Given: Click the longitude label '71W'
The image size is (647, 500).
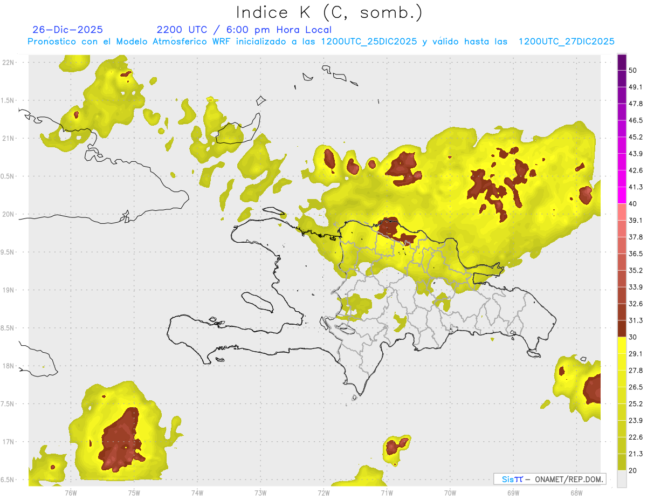Looking at the screenshot, I should click(x=387, y=493).
